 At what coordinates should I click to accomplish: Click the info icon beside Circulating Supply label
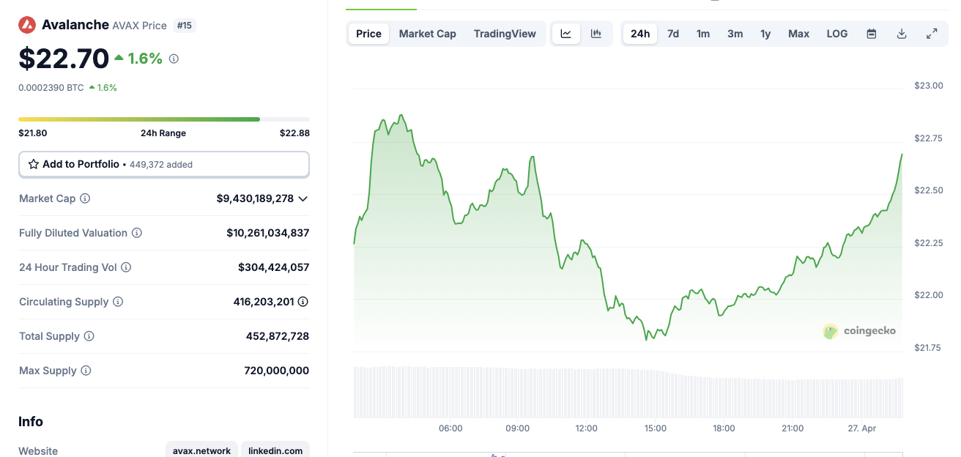click(x=118, y=302)
